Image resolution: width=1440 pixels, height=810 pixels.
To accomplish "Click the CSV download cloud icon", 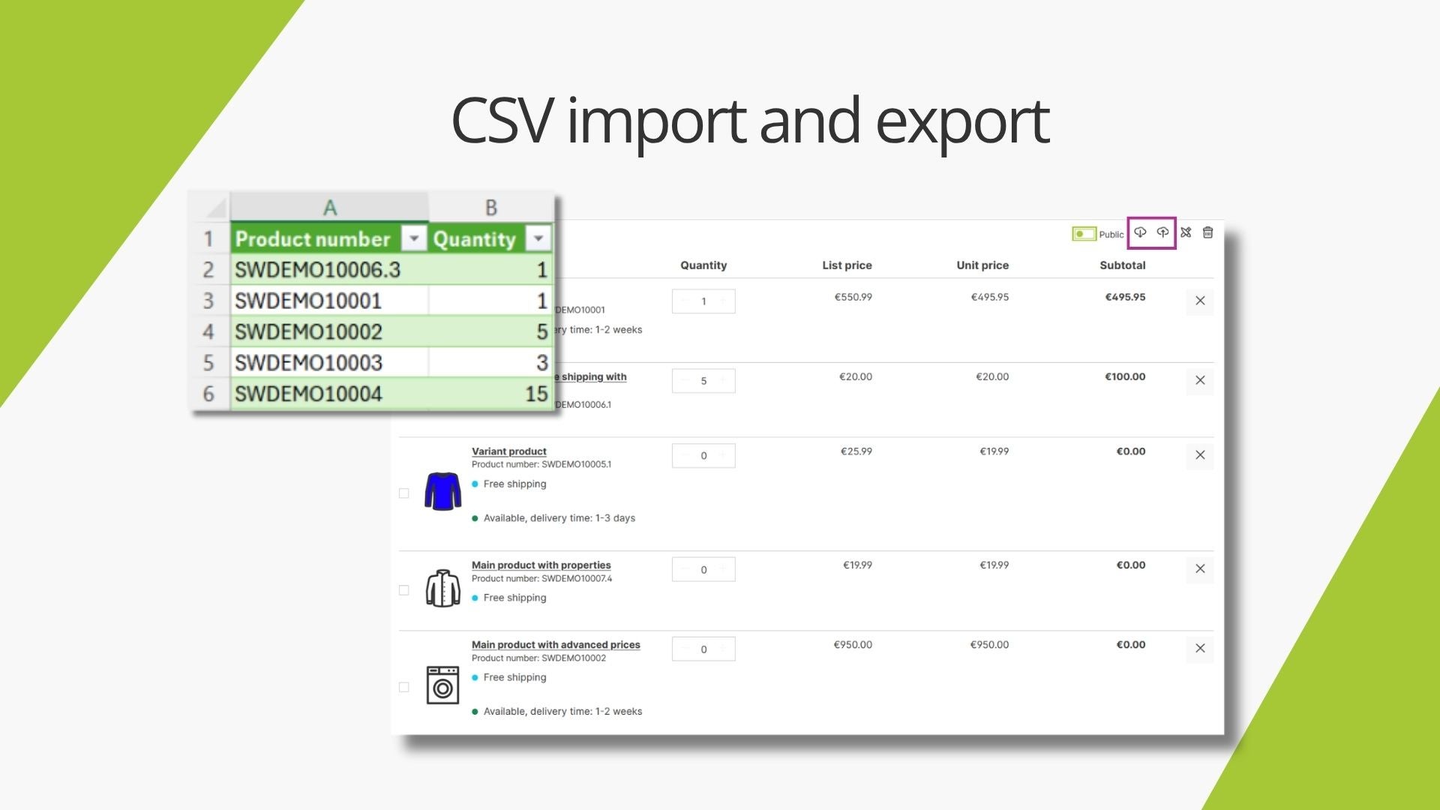I will [1140, 232].
